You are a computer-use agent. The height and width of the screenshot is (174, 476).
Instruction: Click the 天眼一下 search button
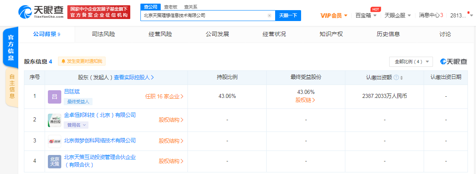point(288,15)
